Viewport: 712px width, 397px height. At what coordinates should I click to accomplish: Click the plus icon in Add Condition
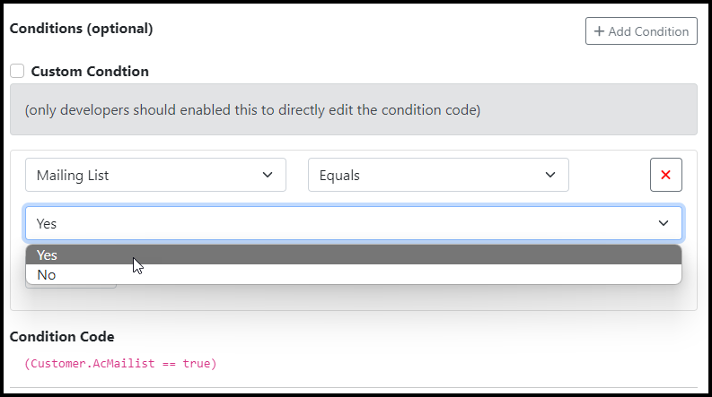pos(599,31)
